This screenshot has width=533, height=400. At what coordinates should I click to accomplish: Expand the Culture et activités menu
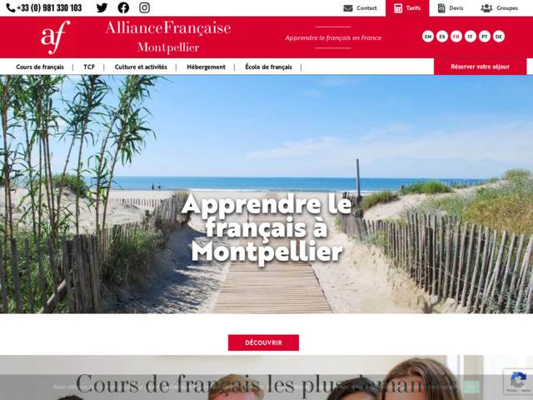(x=141, y=67)
